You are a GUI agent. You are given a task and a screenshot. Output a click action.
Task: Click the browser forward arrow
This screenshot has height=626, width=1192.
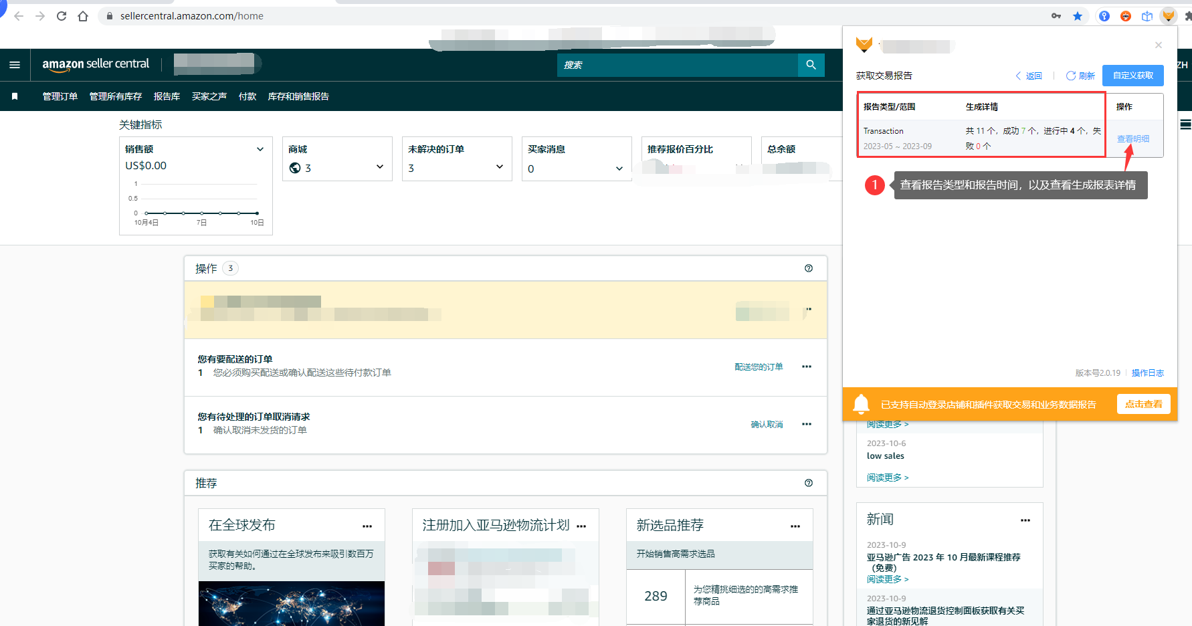[x=40, y=16]
